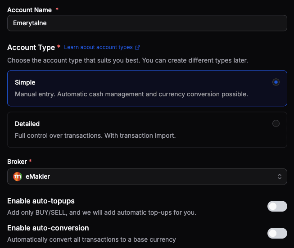
Task: Click the Account Type heading
Action: 31,47
